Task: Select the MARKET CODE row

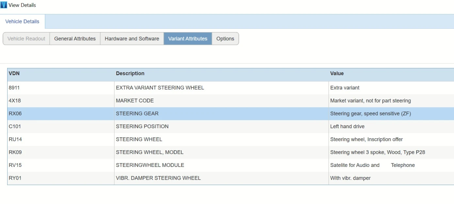Action: tap(135, 101)
